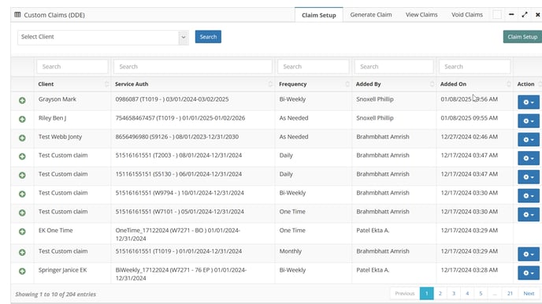Click the blue Search button
The image size is (542, 304).
click(x=208, y=36)
